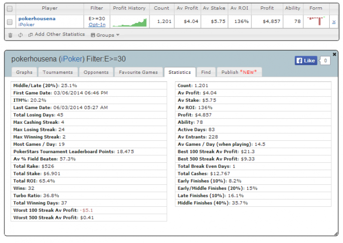Screen dimensions: 343x243
Task: Click the Total Cashes: $12,767 row
Action: [x=253, y=174]
